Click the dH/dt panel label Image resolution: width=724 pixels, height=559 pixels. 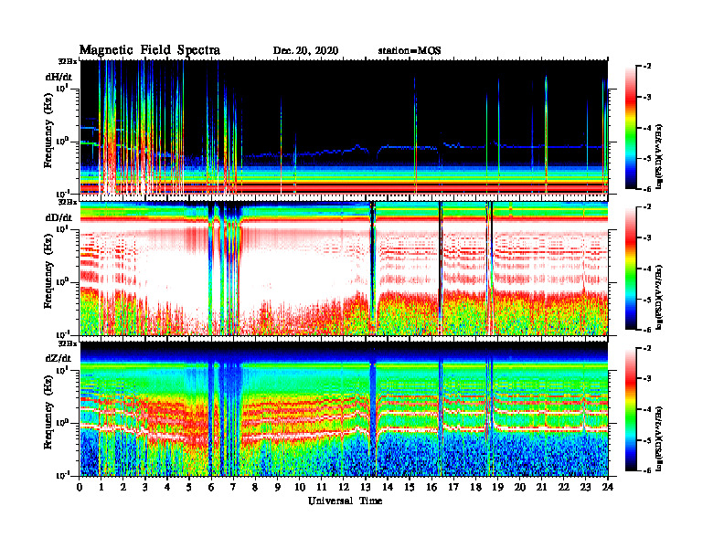point(59,77)
